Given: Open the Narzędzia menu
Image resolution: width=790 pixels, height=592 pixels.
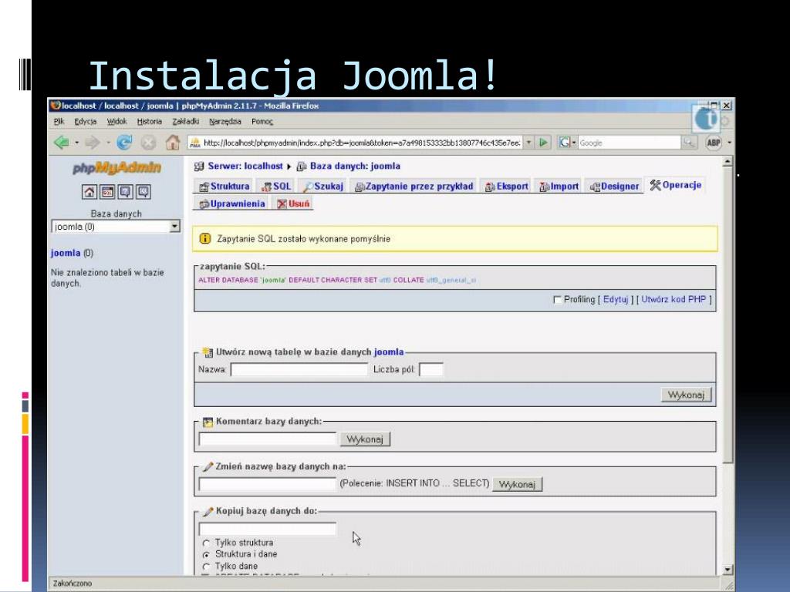Looking at the screenshot, I should pyautogui.click(x=225, y=121).
